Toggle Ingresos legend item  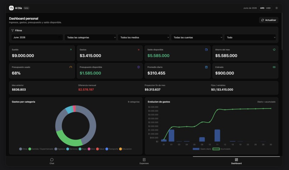[60, 149]
